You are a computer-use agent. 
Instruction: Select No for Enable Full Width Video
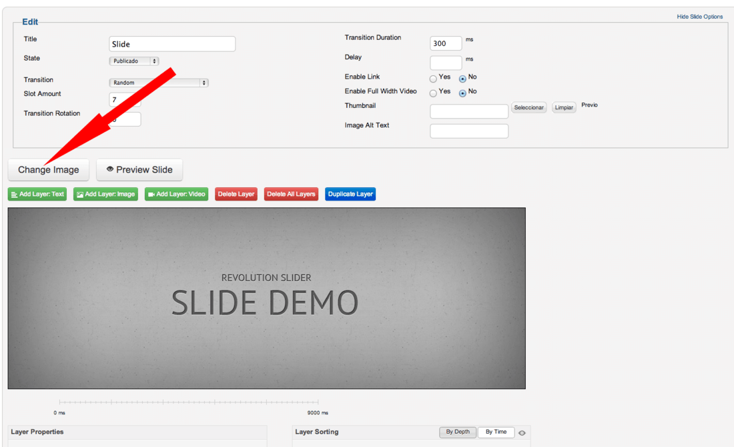point(462,93)
